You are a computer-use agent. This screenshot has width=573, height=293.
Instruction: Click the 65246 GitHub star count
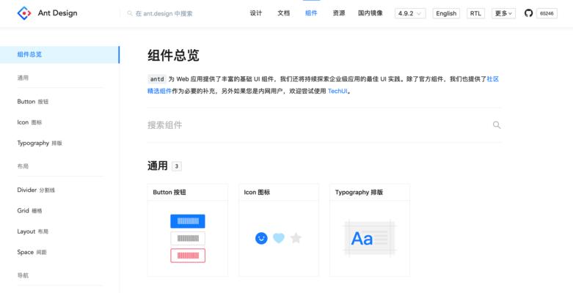click(547, 13)
